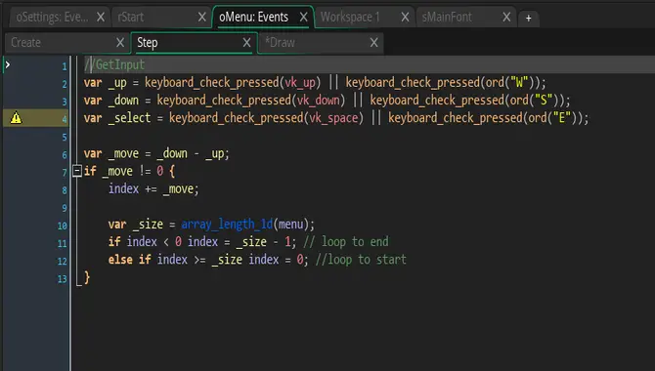
Task: Click the 'menu' argument on line 10
Action: click(290, 225)
